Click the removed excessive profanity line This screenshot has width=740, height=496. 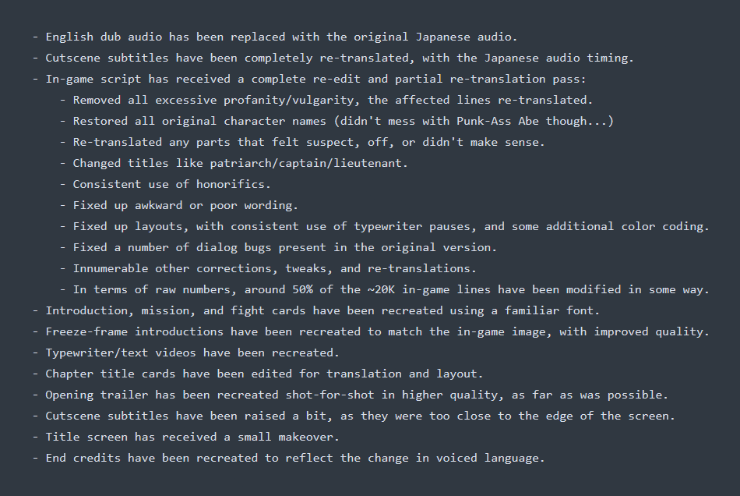pyautogui.click(x=333, y=100)
